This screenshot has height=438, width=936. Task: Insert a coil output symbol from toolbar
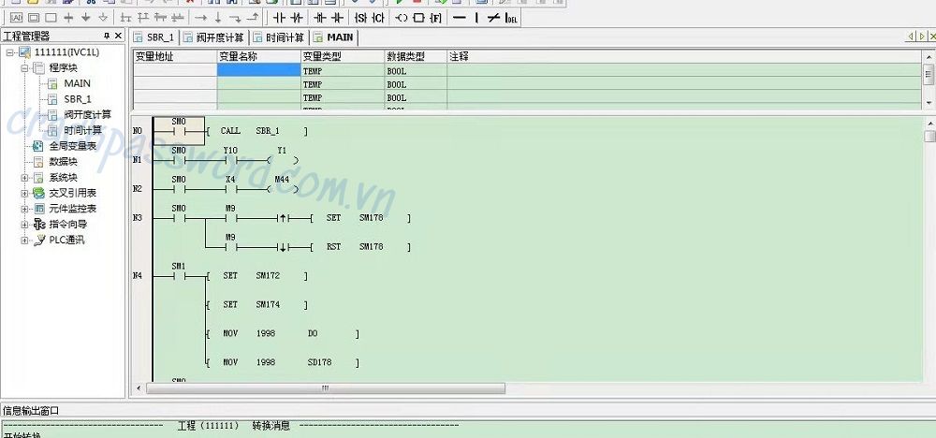coord(402,18)
